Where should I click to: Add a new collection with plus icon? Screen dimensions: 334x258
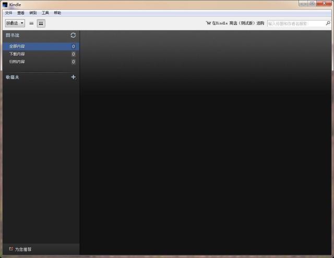pyautogui.click(x=73, y=77)
